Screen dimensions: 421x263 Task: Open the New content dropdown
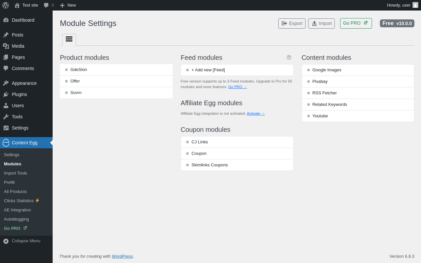[x=68, y=5]
